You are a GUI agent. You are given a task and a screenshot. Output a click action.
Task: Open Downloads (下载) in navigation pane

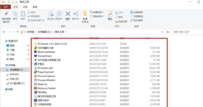[10, 50]
